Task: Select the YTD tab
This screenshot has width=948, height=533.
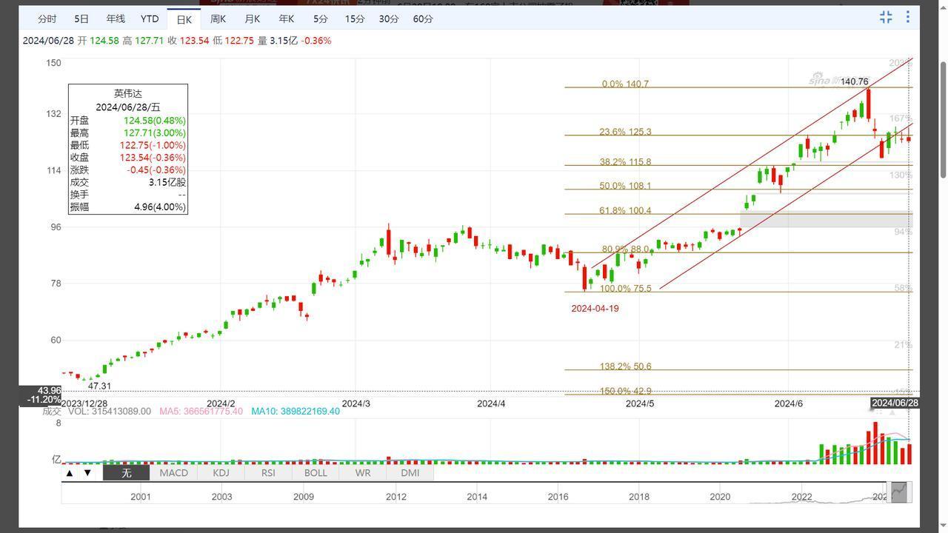Action: pos(150,19)
